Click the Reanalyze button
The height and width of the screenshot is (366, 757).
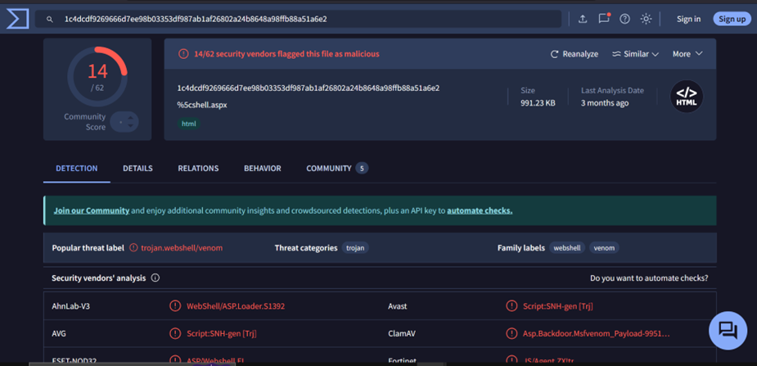click(575, 54)
